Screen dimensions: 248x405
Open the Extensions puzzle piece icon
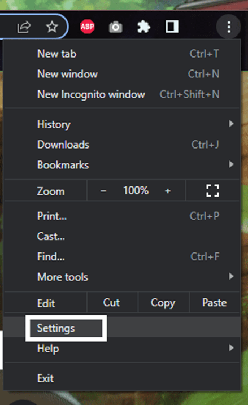click(143, 27)
